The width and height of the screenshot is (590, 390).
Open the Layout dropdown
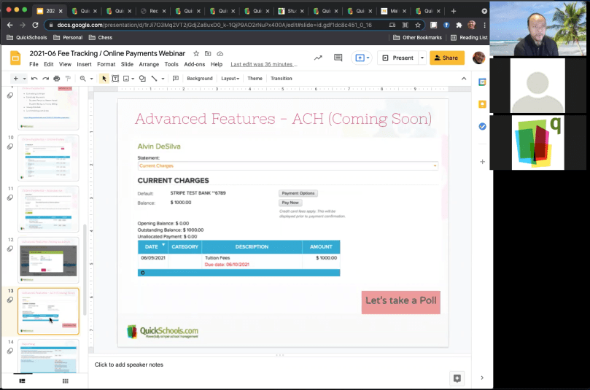[230, 79]
